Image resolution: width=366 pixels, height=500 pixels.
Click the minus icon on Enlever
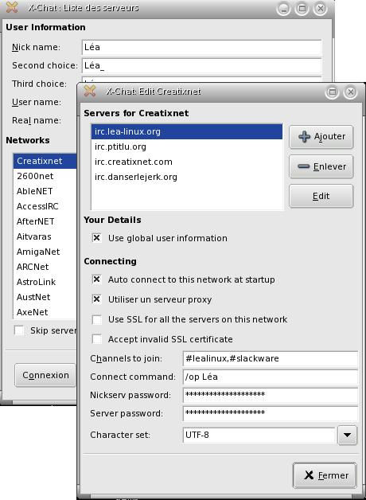(303, 166)
